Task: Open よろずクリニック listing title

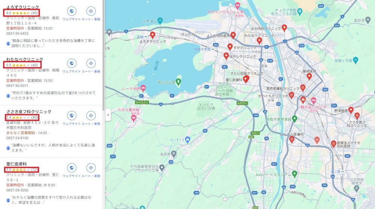Action: 22,7
